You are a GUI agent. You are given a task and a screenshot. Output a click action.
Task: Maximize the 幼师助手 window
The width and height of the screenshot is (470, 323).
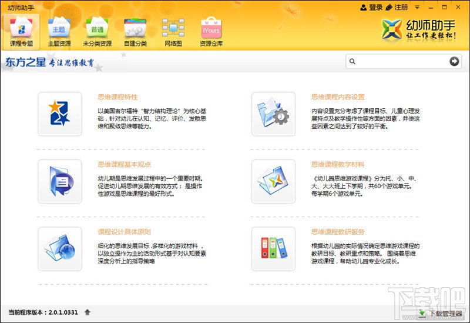(444, 7)
